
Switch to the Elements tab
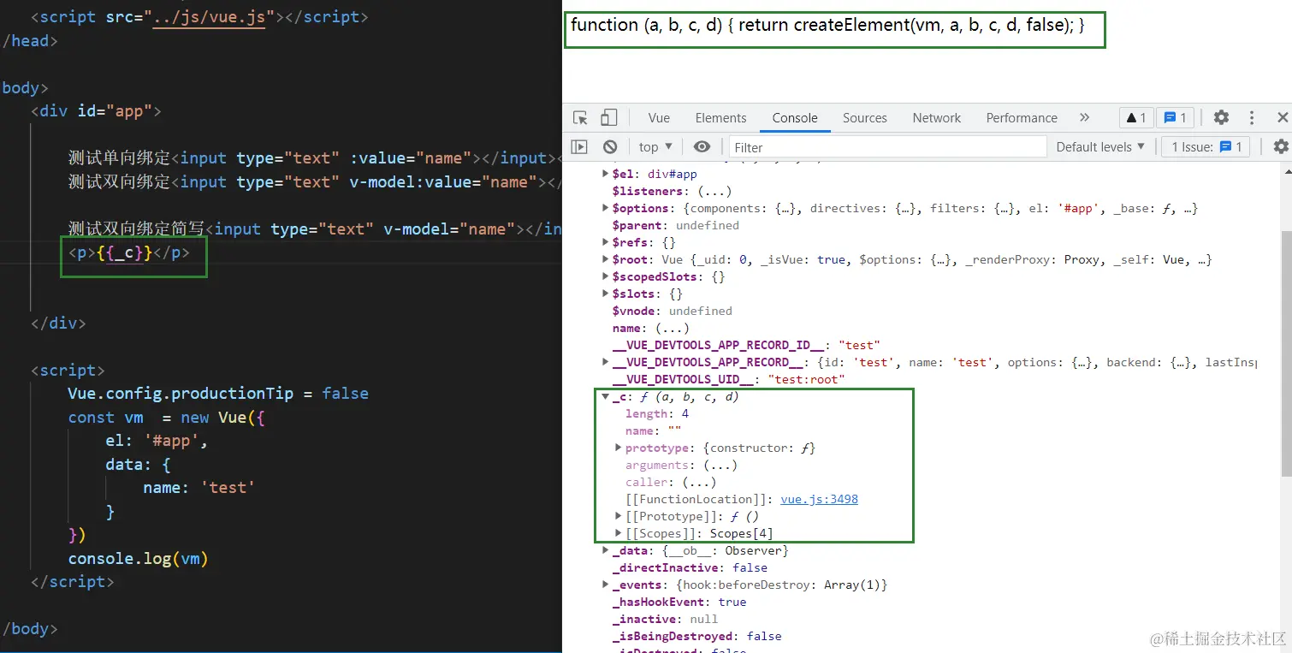[720, 118]
